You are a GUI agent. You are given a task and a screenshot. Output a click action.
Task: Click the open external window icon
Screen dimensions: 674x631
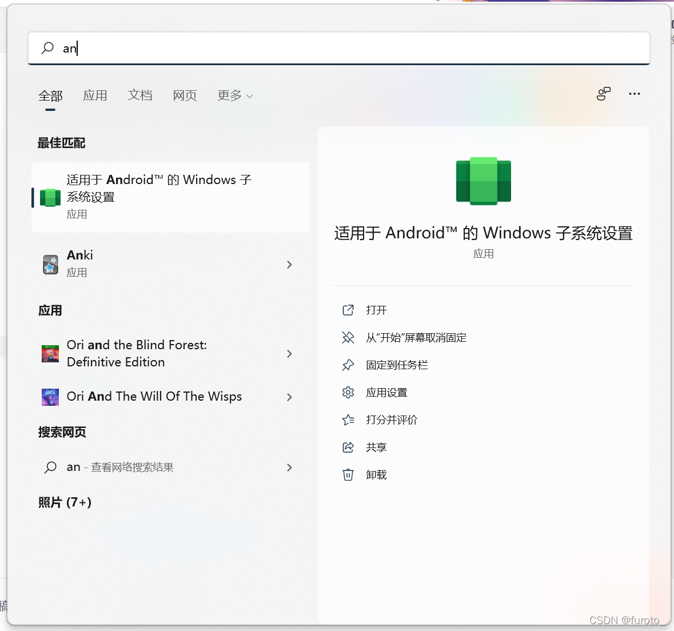348,310
